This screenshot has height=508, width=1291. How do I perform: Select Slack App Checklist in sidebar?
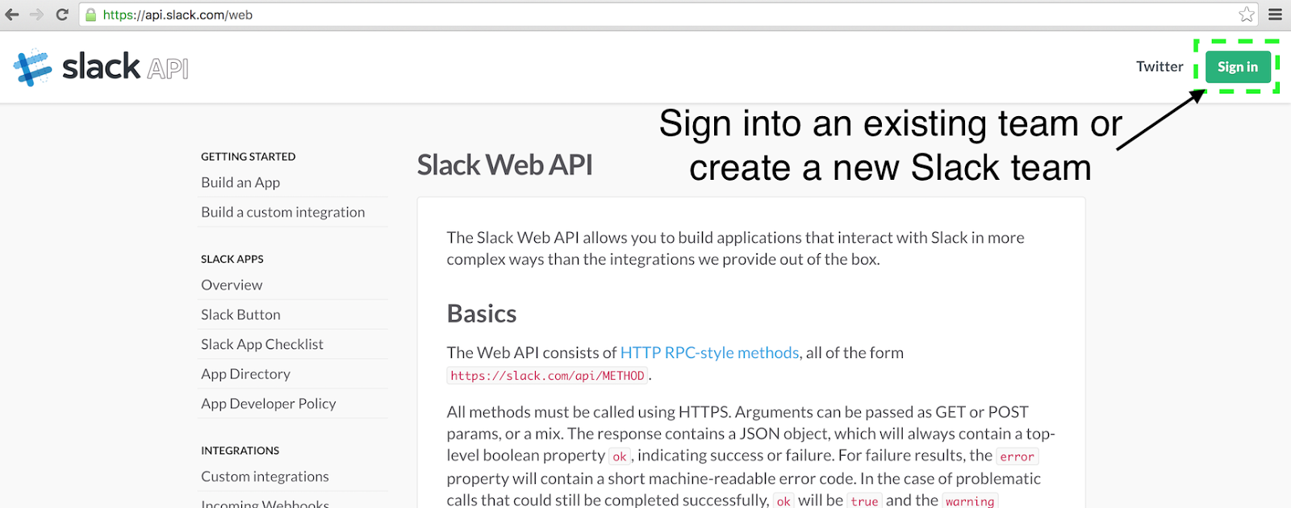tap(261, 344)
